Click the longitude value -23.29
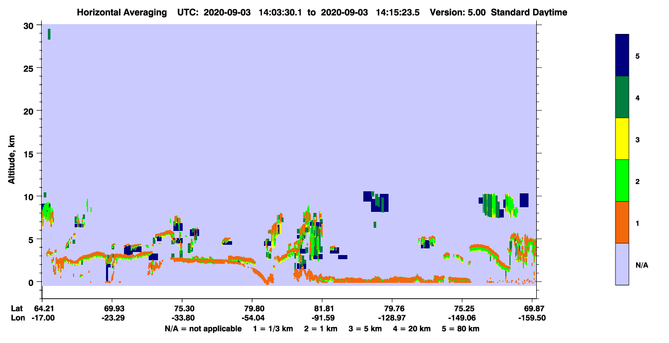 112,318
